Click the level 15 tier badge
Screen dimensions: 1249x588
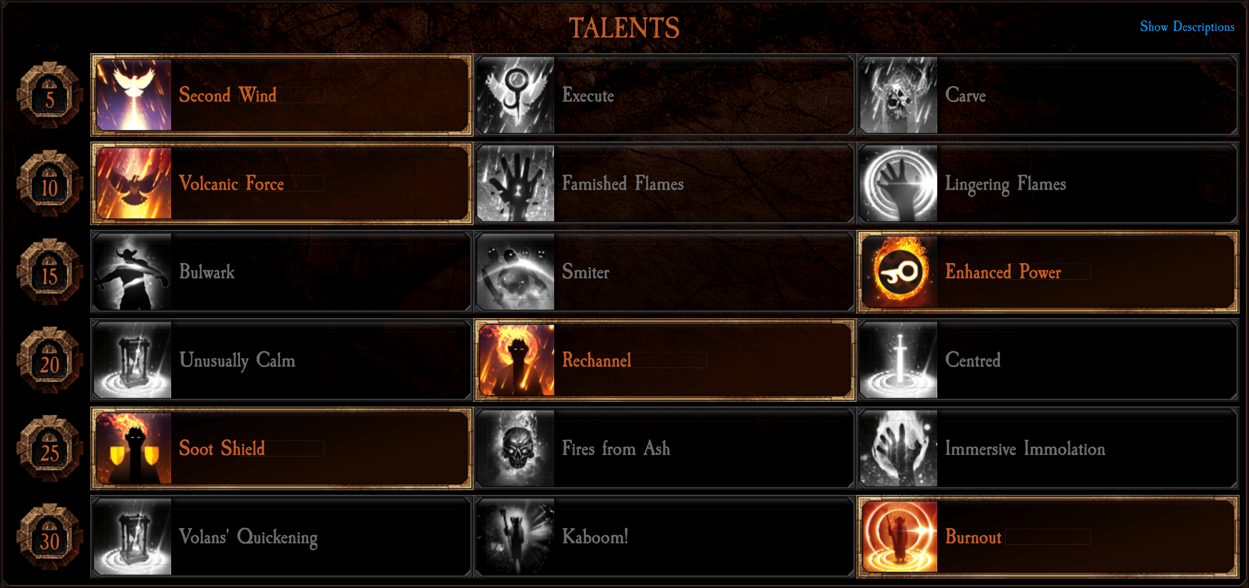point(49,272)
